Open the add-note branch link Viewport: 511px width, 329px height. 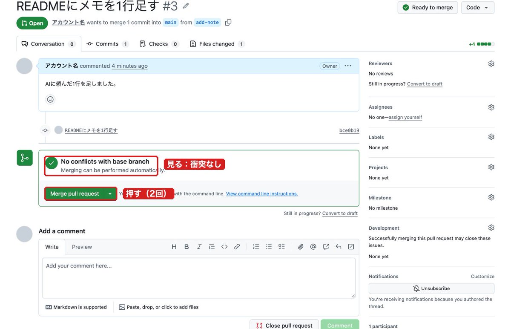pos(207,23)
